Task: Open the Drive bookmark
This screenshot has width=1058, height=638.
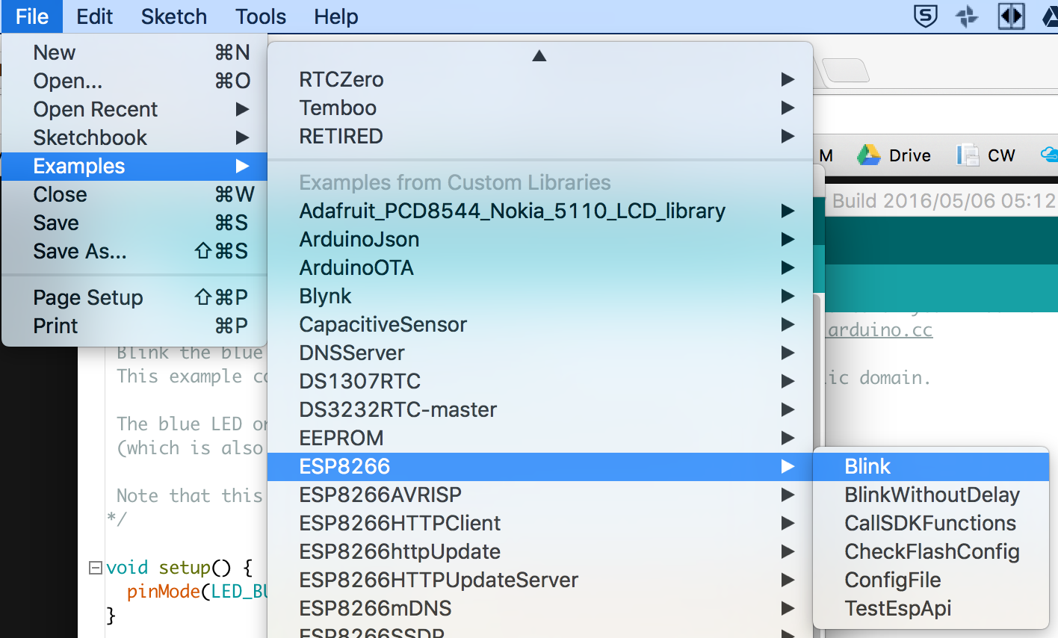Action: tap(894, 155)
